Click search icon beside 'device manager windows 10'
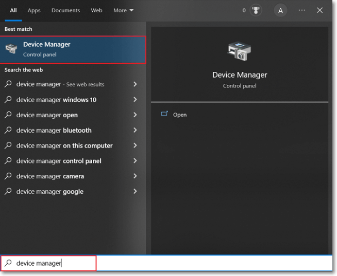Viewport: 337px width, 276px height. pos(8,99)
